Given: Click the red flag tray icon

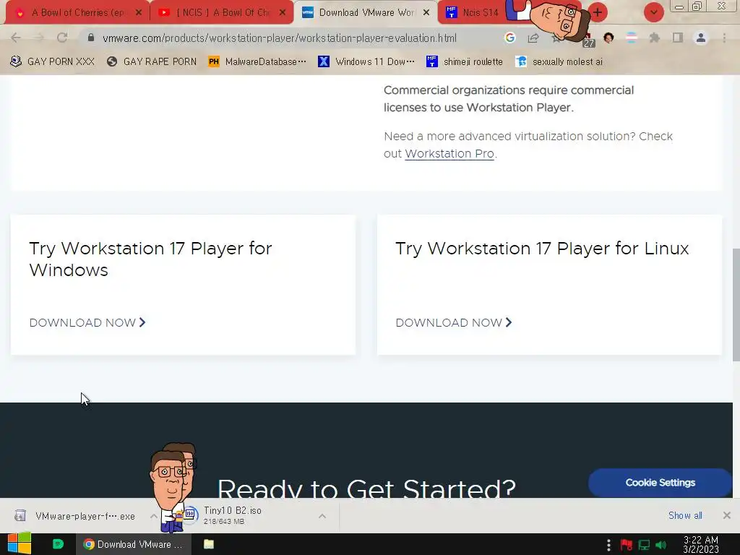Looking at the screenshot, I should 627,545.
